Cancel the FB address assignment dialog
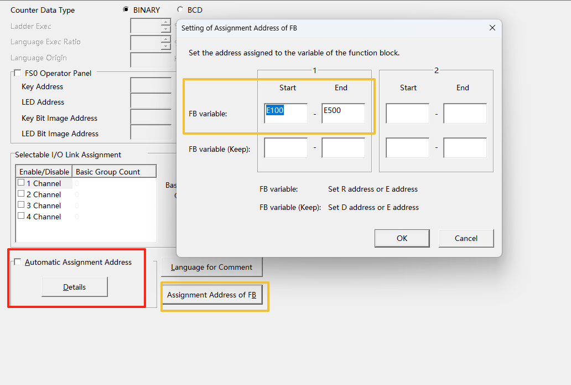Screen dimensions: 571x385 click(x=466, y=238)
